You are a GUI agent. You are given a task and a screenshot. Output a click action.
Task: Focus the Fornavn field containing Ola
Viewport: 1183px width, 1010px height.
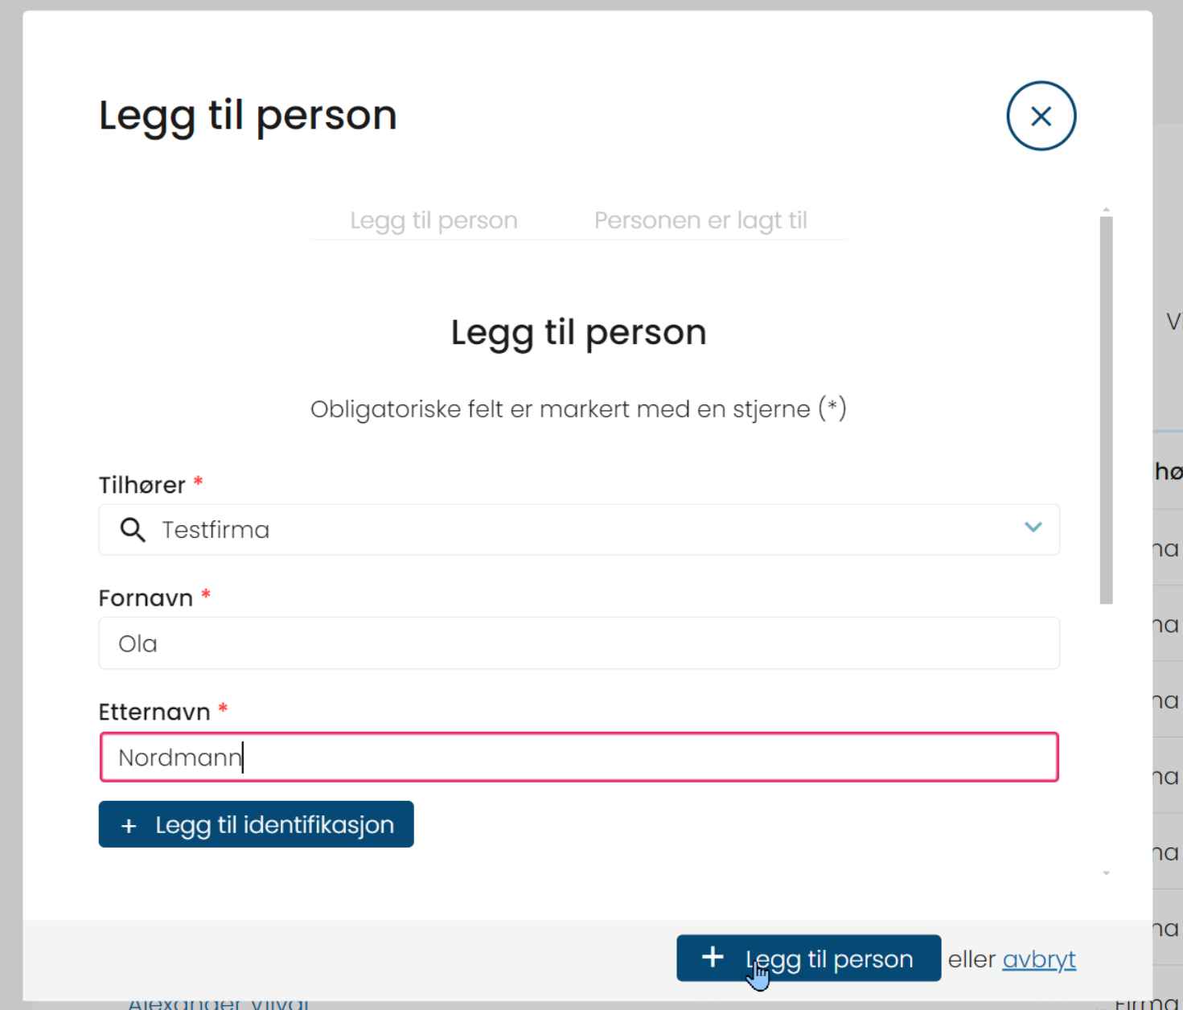579,643
